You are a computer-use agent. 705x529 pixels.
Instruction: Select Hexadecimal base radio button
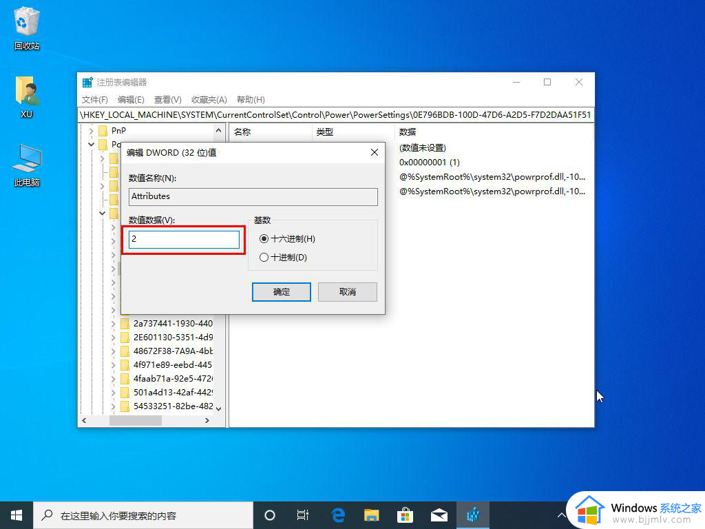tap(264, 239)
